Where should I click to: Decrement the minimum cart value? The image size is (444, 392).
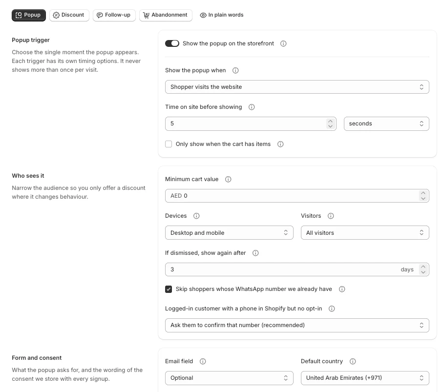tap(423, 198)
